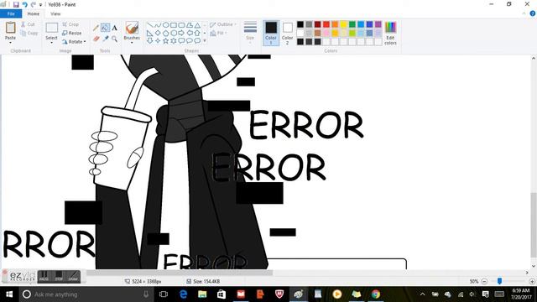Viewport: 537px width, 302px height.
Task: Open the Paste dropdown arrow
Action: point(10,43)
